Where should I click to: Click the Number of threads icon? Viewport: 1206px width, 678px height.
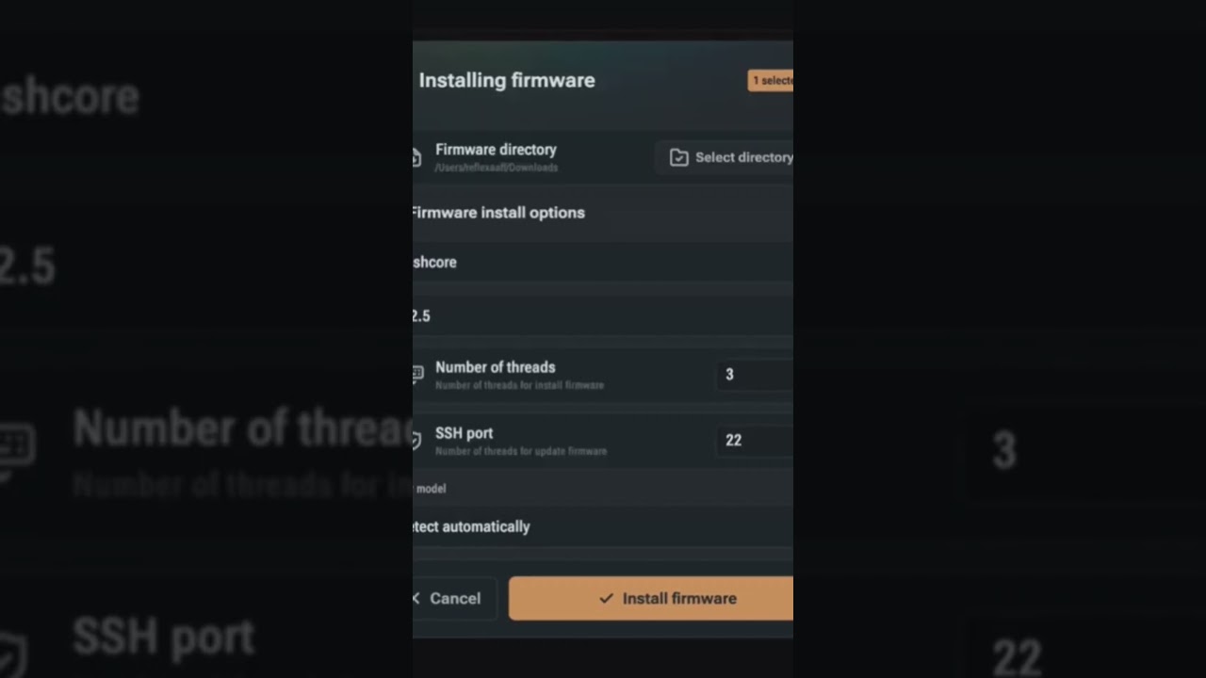417,375
